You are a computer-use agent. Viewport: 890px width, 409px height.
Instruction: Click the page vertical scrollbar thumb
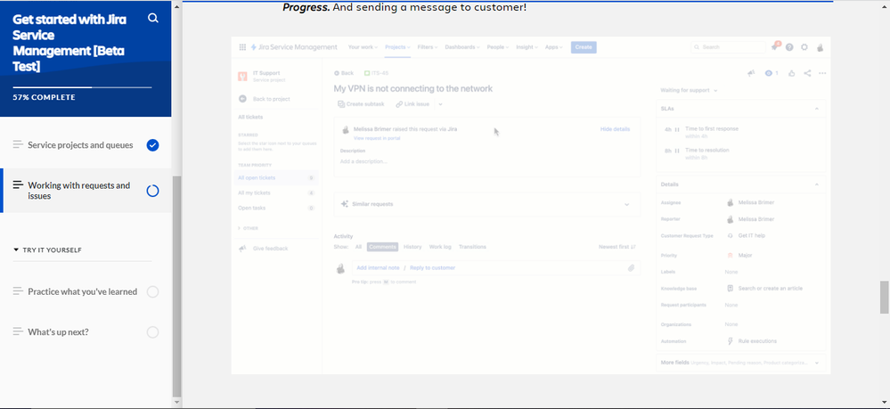885,297
